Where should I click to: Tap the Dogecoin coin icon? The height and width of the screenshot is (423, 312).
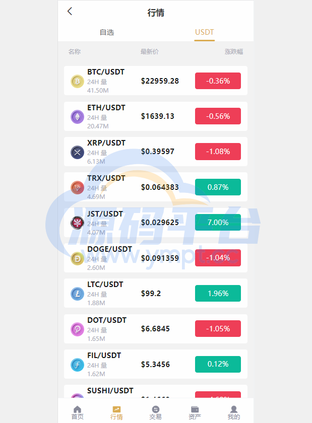tap(77, 258)
